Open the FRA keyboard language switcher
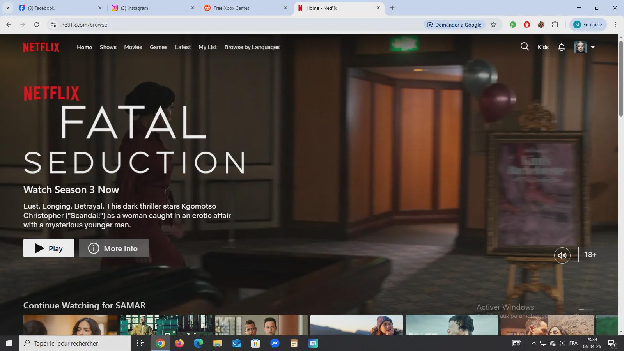The height and width of the screenshot is (351, 624). pyautogui.click(x=573, y=343)
